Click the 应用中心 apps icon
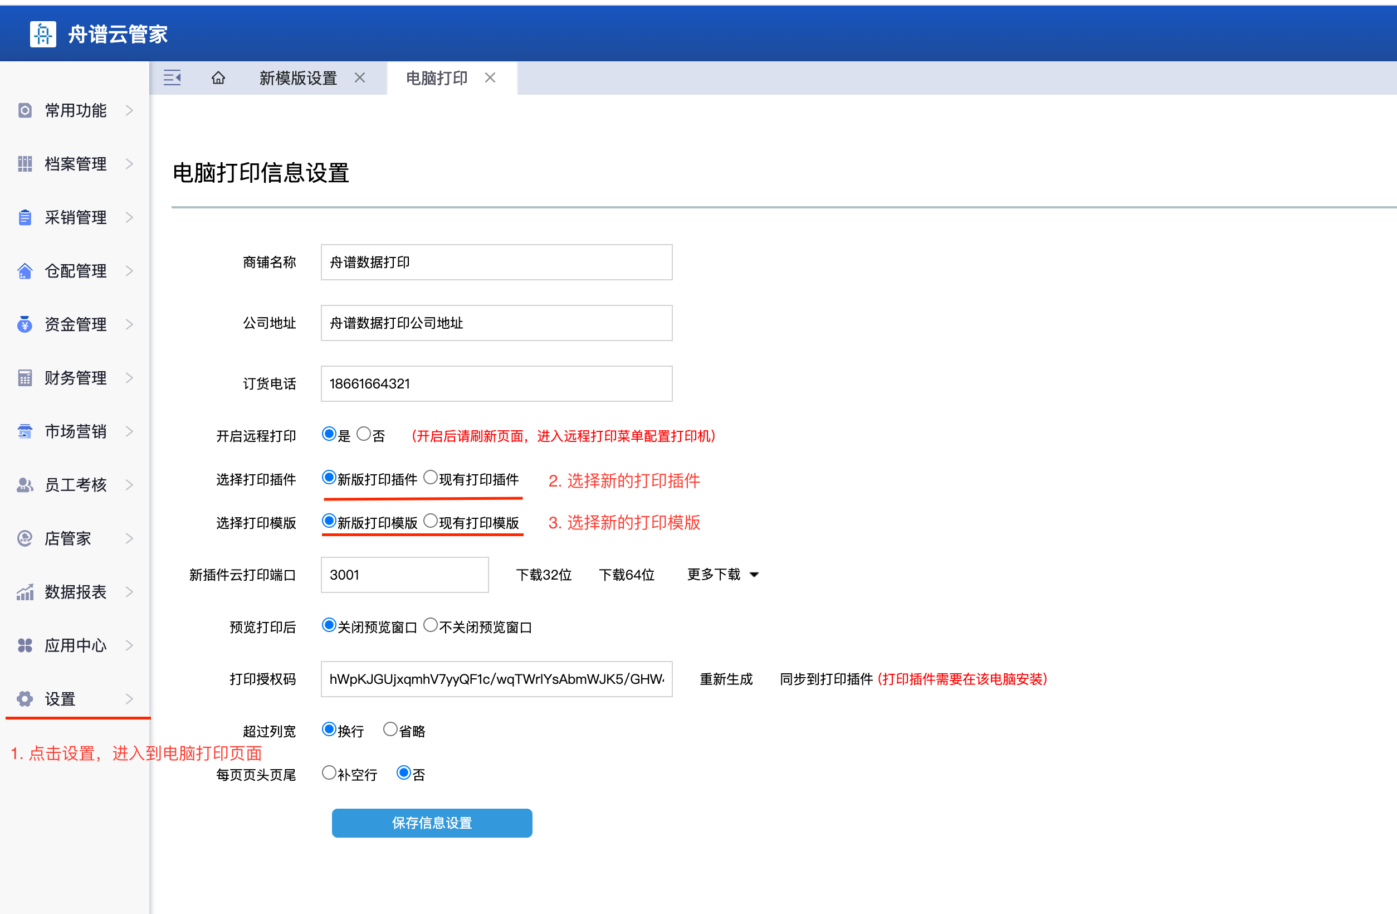Screen dimensions: 1397x914 (x=25, y=645)
